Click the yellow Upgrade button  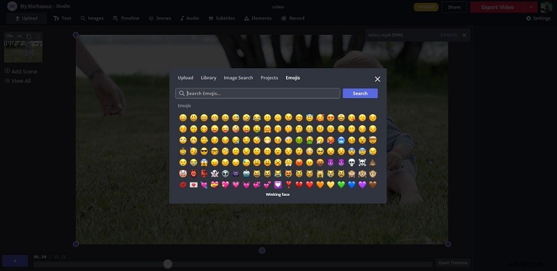click(x=426, y=7)
